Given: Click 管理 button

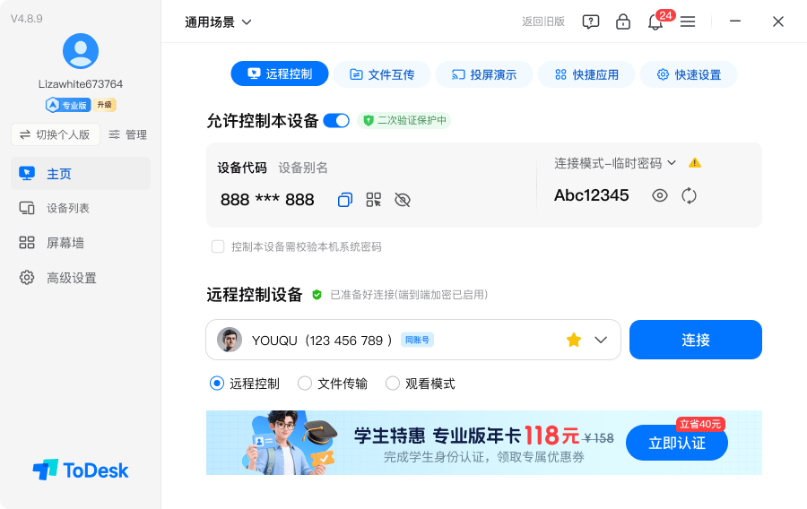Looking at the screenshot, I should [x=127, y=134].
